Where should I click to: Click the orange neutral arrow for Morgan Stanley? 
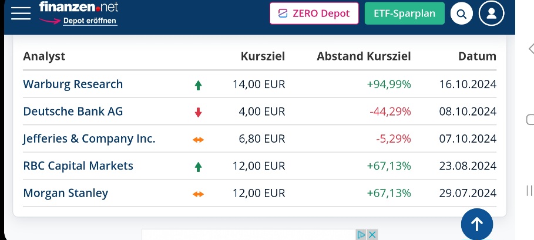(x=198, y=194)
